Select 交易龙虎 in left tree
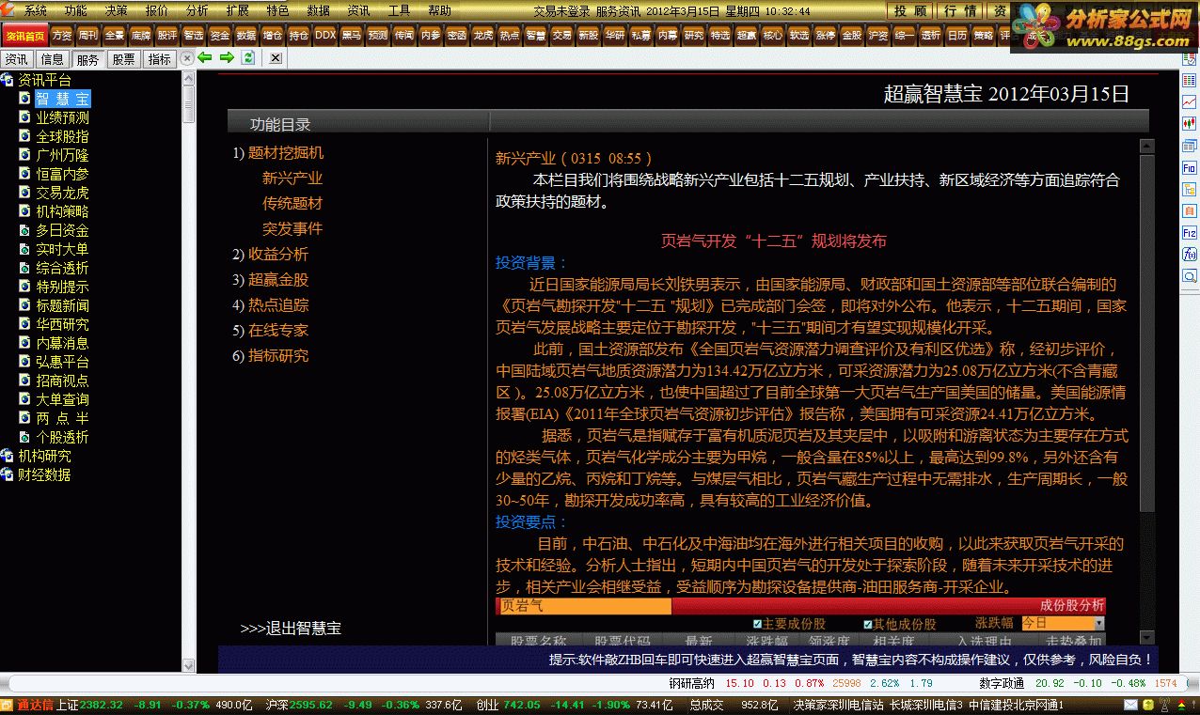Image resolution: width=1200 pixels, height=715 pixels. (62, 193)
